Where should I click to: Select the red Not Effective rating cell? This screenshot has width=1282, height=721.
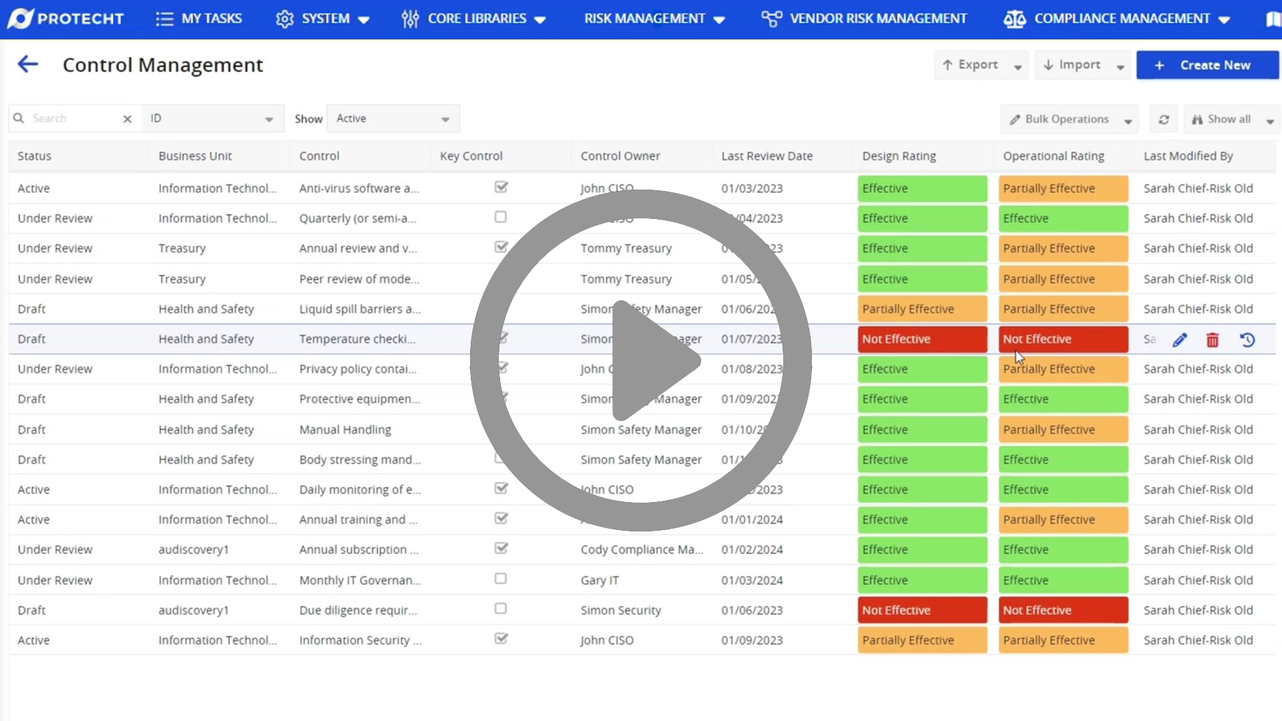point(922,339)
